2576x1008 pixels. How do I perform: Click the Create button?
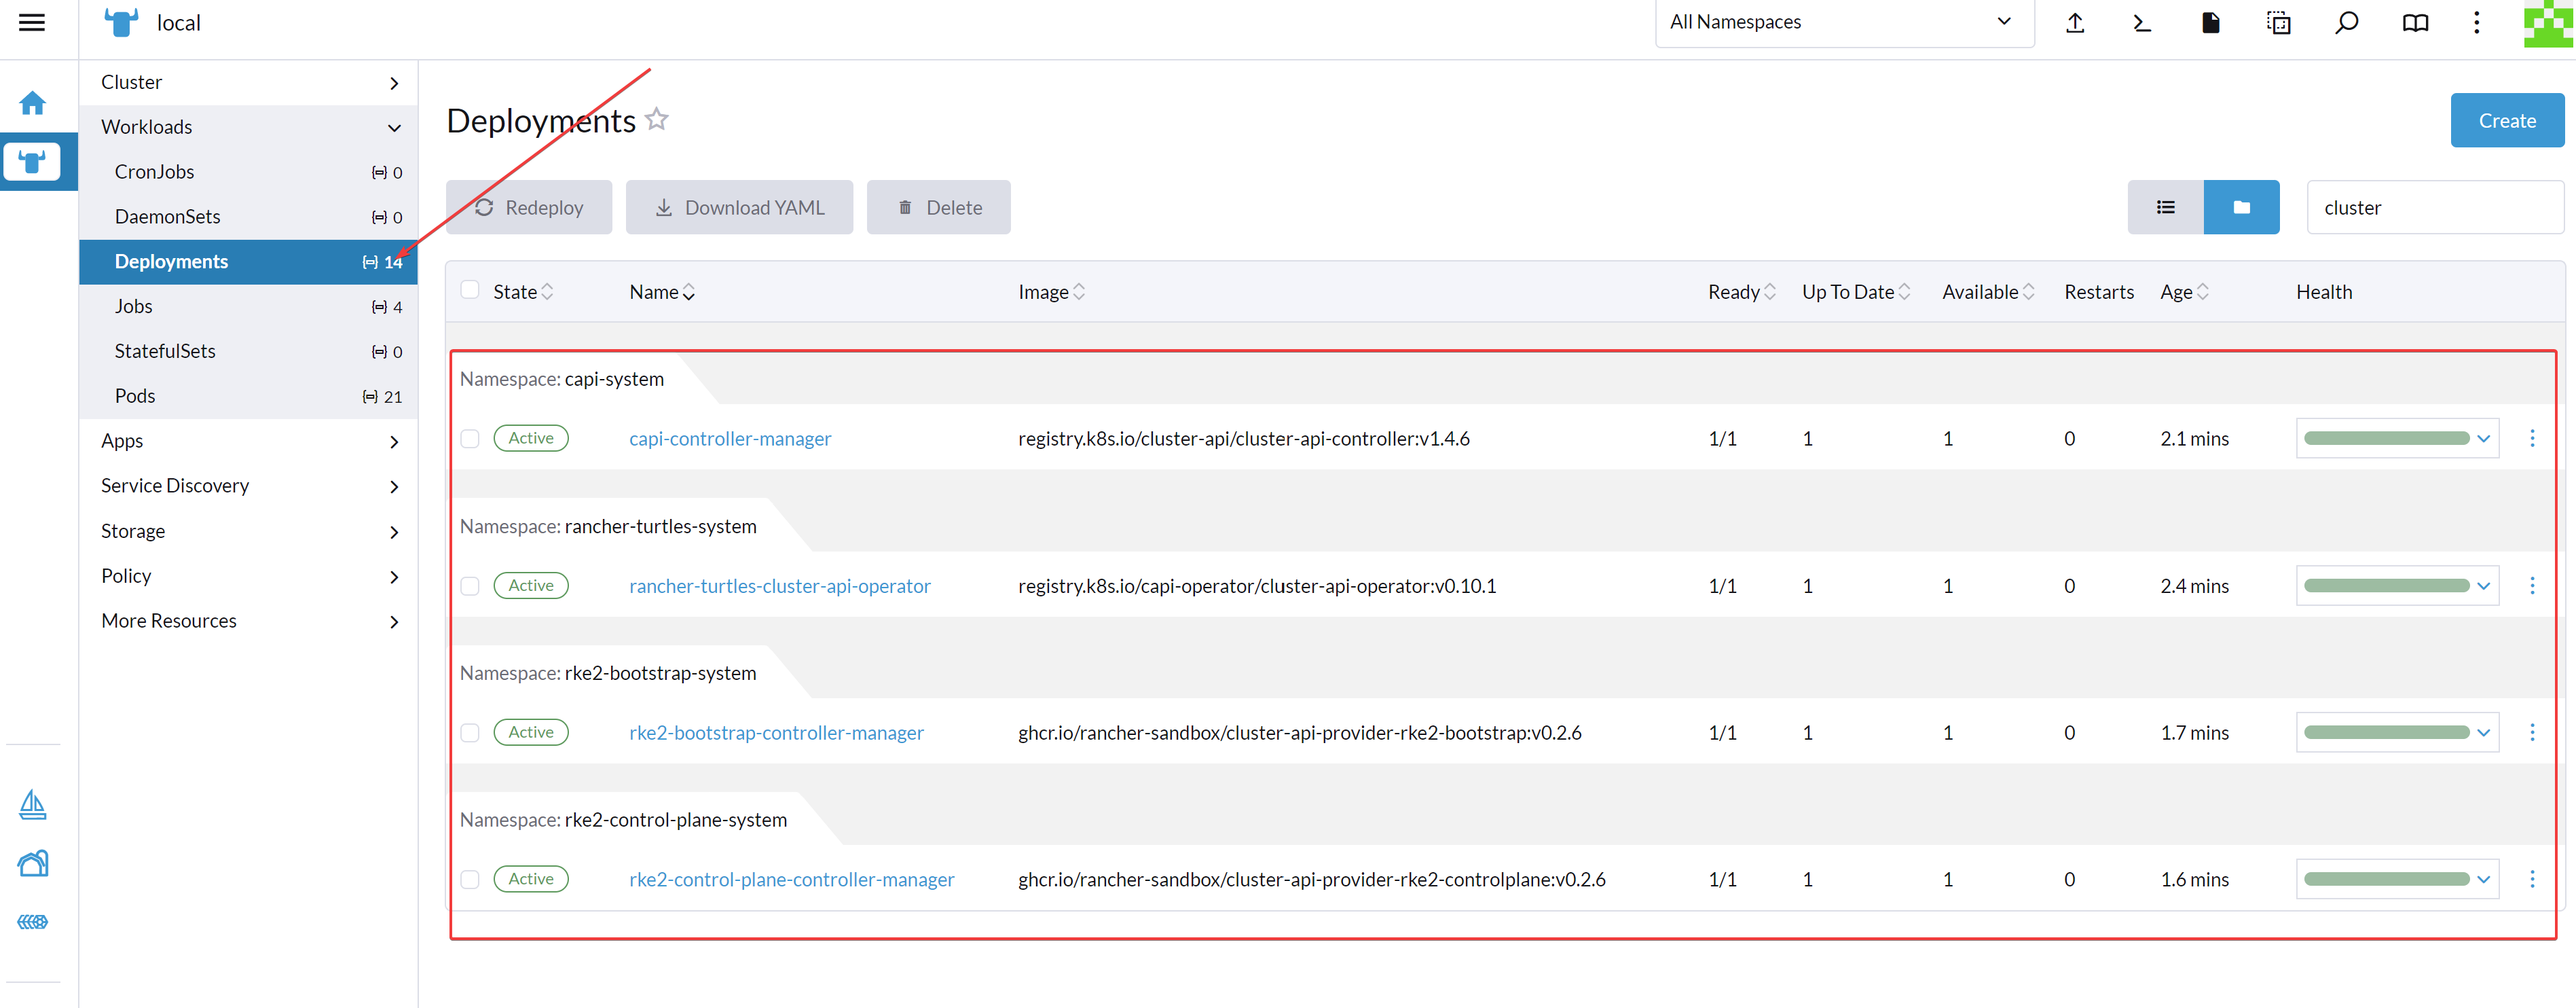[2507, 120]
